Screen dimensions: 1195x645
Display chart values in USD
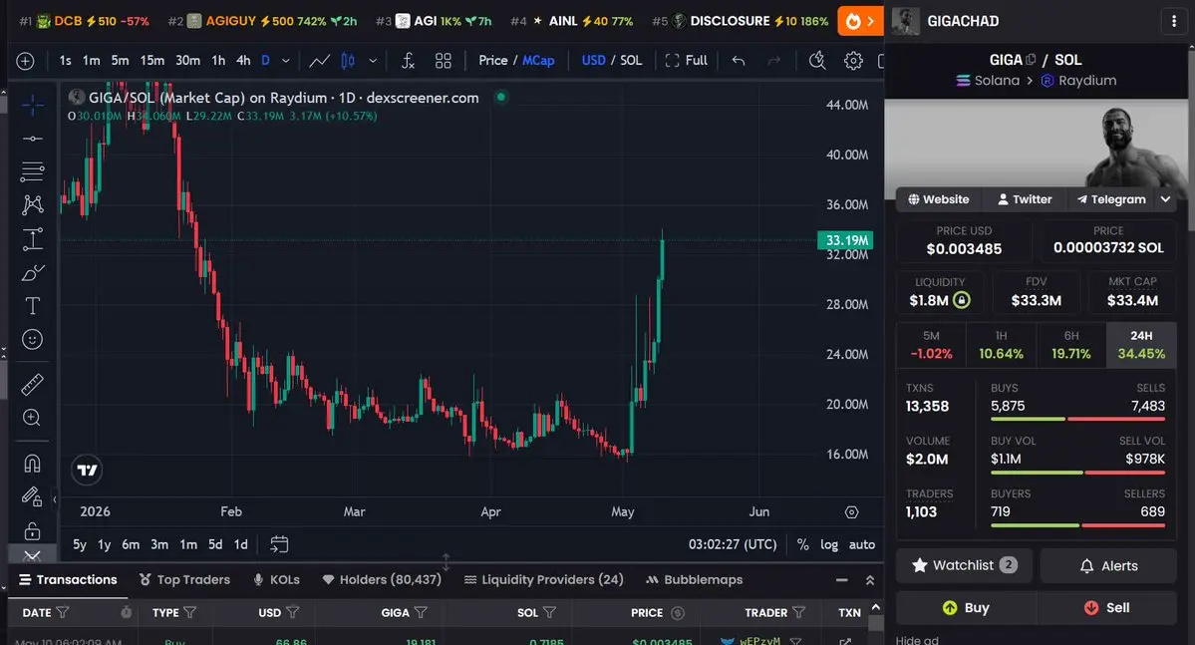(x=593, y=60)
